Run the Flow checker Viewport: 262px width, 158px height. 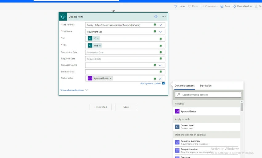coord(242,6)
